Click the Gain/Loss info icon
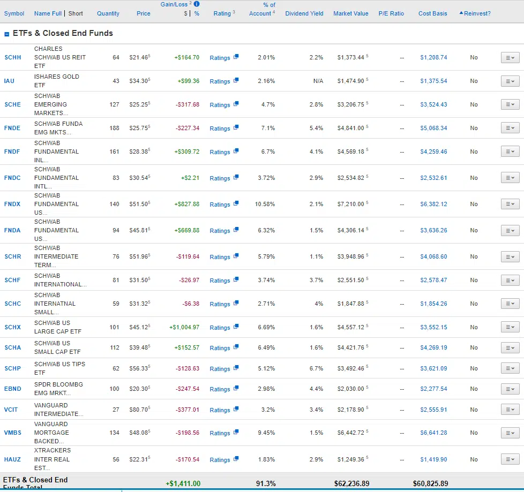This screenshot has height=492, width=524. pos(197,4)
